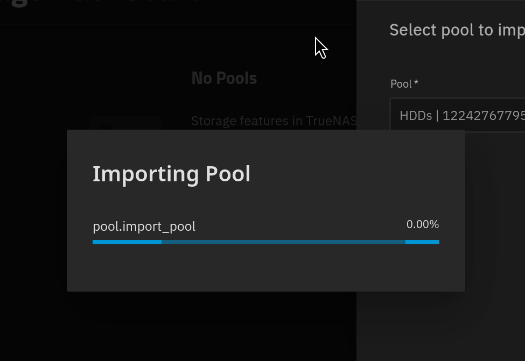Click the No Pools heading
Viewport: 525px width, 361px height.
(224, 79)
